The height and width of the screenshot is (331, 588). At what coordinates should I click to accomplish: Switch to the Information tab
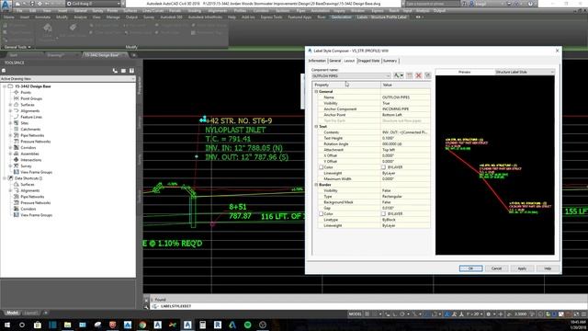[317, 61]
